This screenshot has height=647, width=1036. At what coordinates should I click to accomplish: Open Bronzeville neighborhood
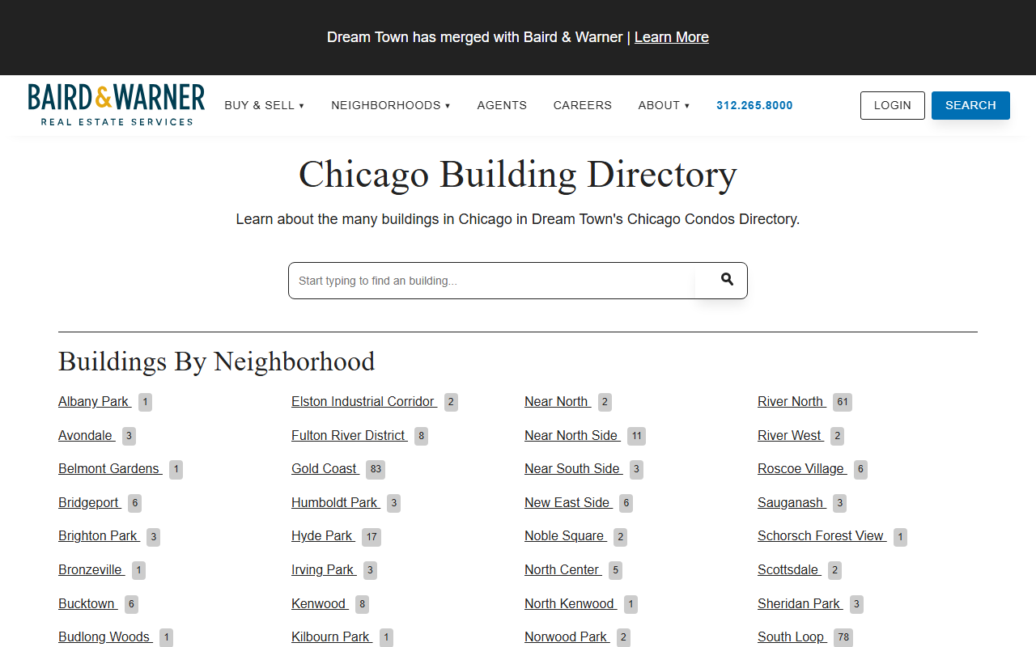tap(91, 569)
